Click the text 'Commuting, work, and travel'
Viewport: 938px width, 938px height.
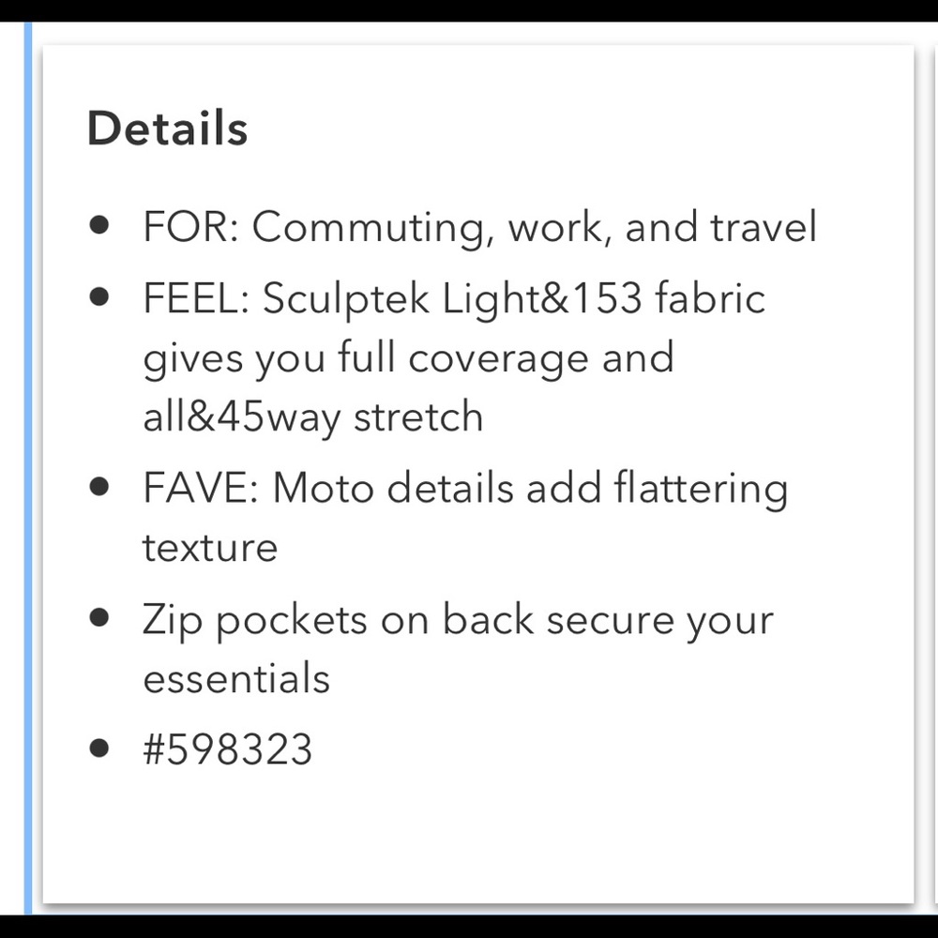tap(535, 228)
